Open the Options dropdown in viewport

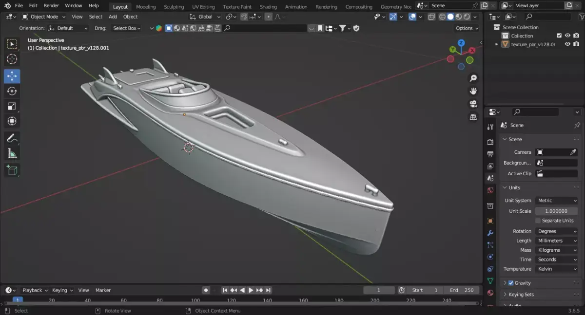[x=467, y=28]
